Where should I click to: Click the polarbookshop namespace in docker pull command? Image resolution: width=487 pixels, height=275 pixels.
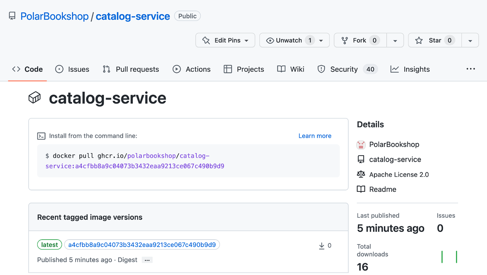tap(152, 156)
